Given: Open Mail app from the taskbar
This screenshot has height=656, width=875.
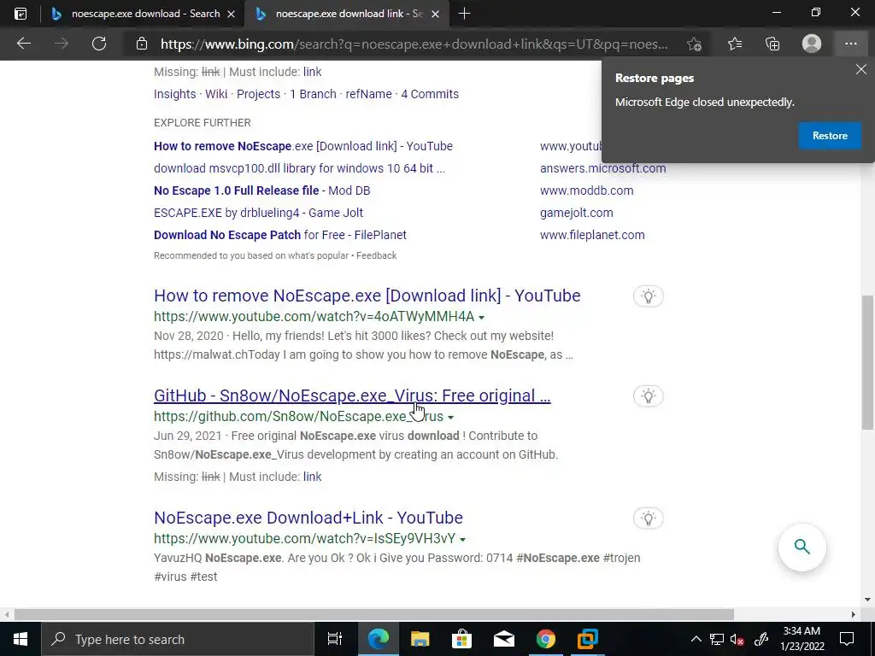Looking at the screenshot, I should point(504,639).
